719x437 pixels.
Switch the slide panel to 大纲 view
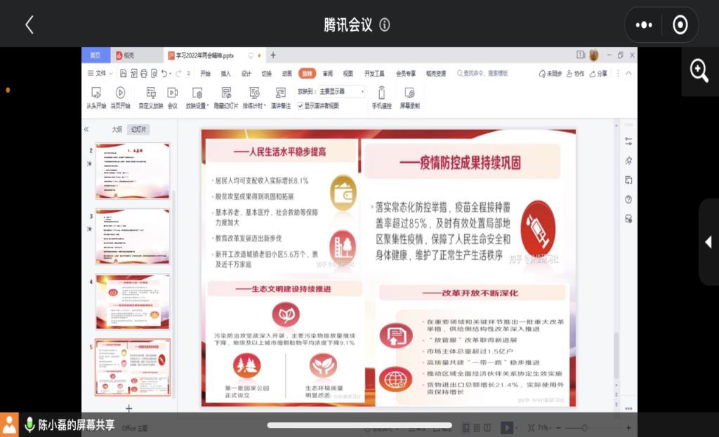117,129
